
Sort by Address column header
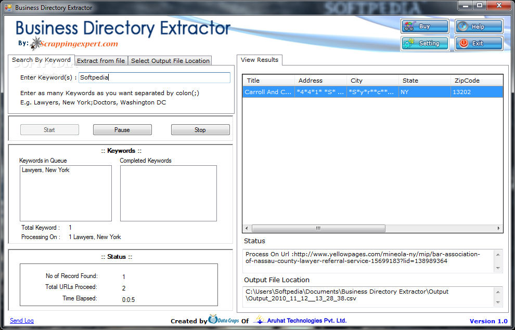click(x=320, y=81)
